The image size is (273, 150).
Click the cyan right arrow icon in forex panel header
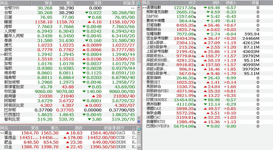point(139,4)
